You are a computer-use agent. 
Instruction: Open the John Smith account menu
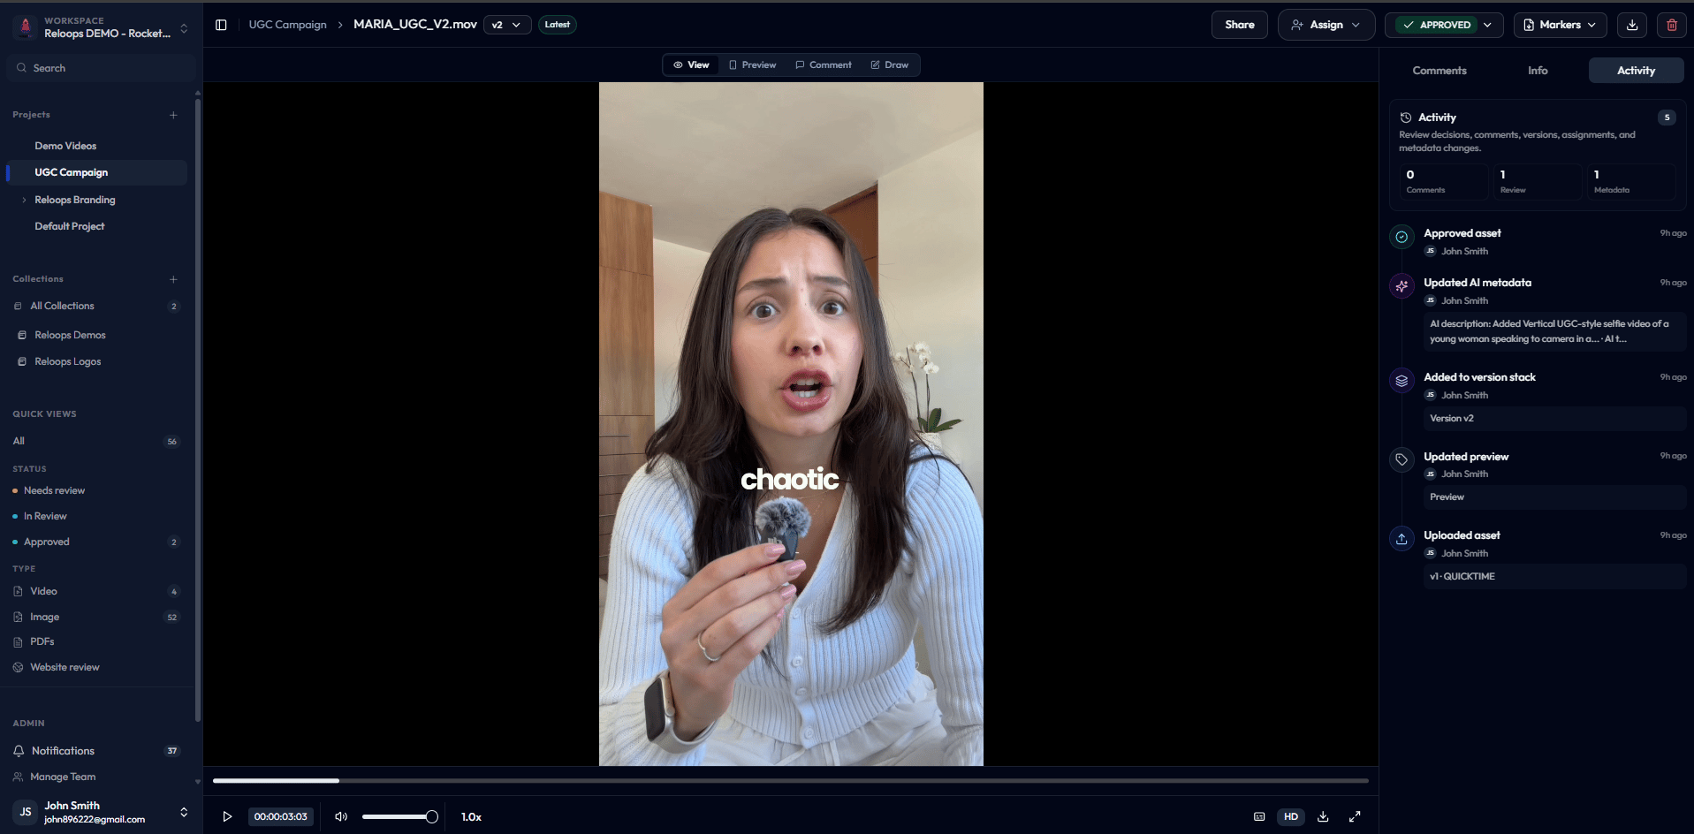pyautogui.click(x=100, y=812)
